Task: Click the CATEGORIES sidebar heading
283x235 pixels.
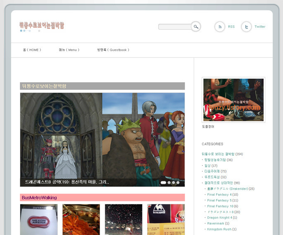Action: coord(212,144)
